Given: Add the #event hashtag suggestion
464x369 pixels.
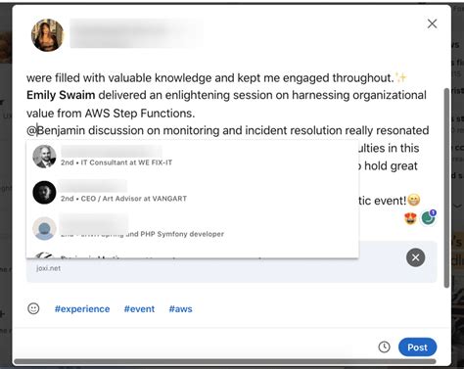Looking at the screenshot, I should (139, 308).
